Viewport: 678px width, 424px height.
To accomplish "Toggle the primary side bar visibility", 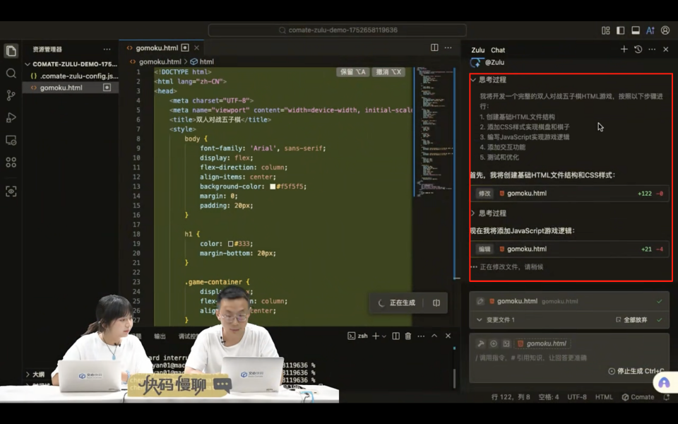I will pyautogui.click(x=621, y=30).
